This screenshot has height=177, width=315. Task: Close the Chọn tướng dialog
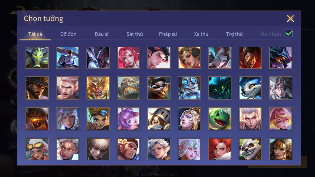[290, 19]
